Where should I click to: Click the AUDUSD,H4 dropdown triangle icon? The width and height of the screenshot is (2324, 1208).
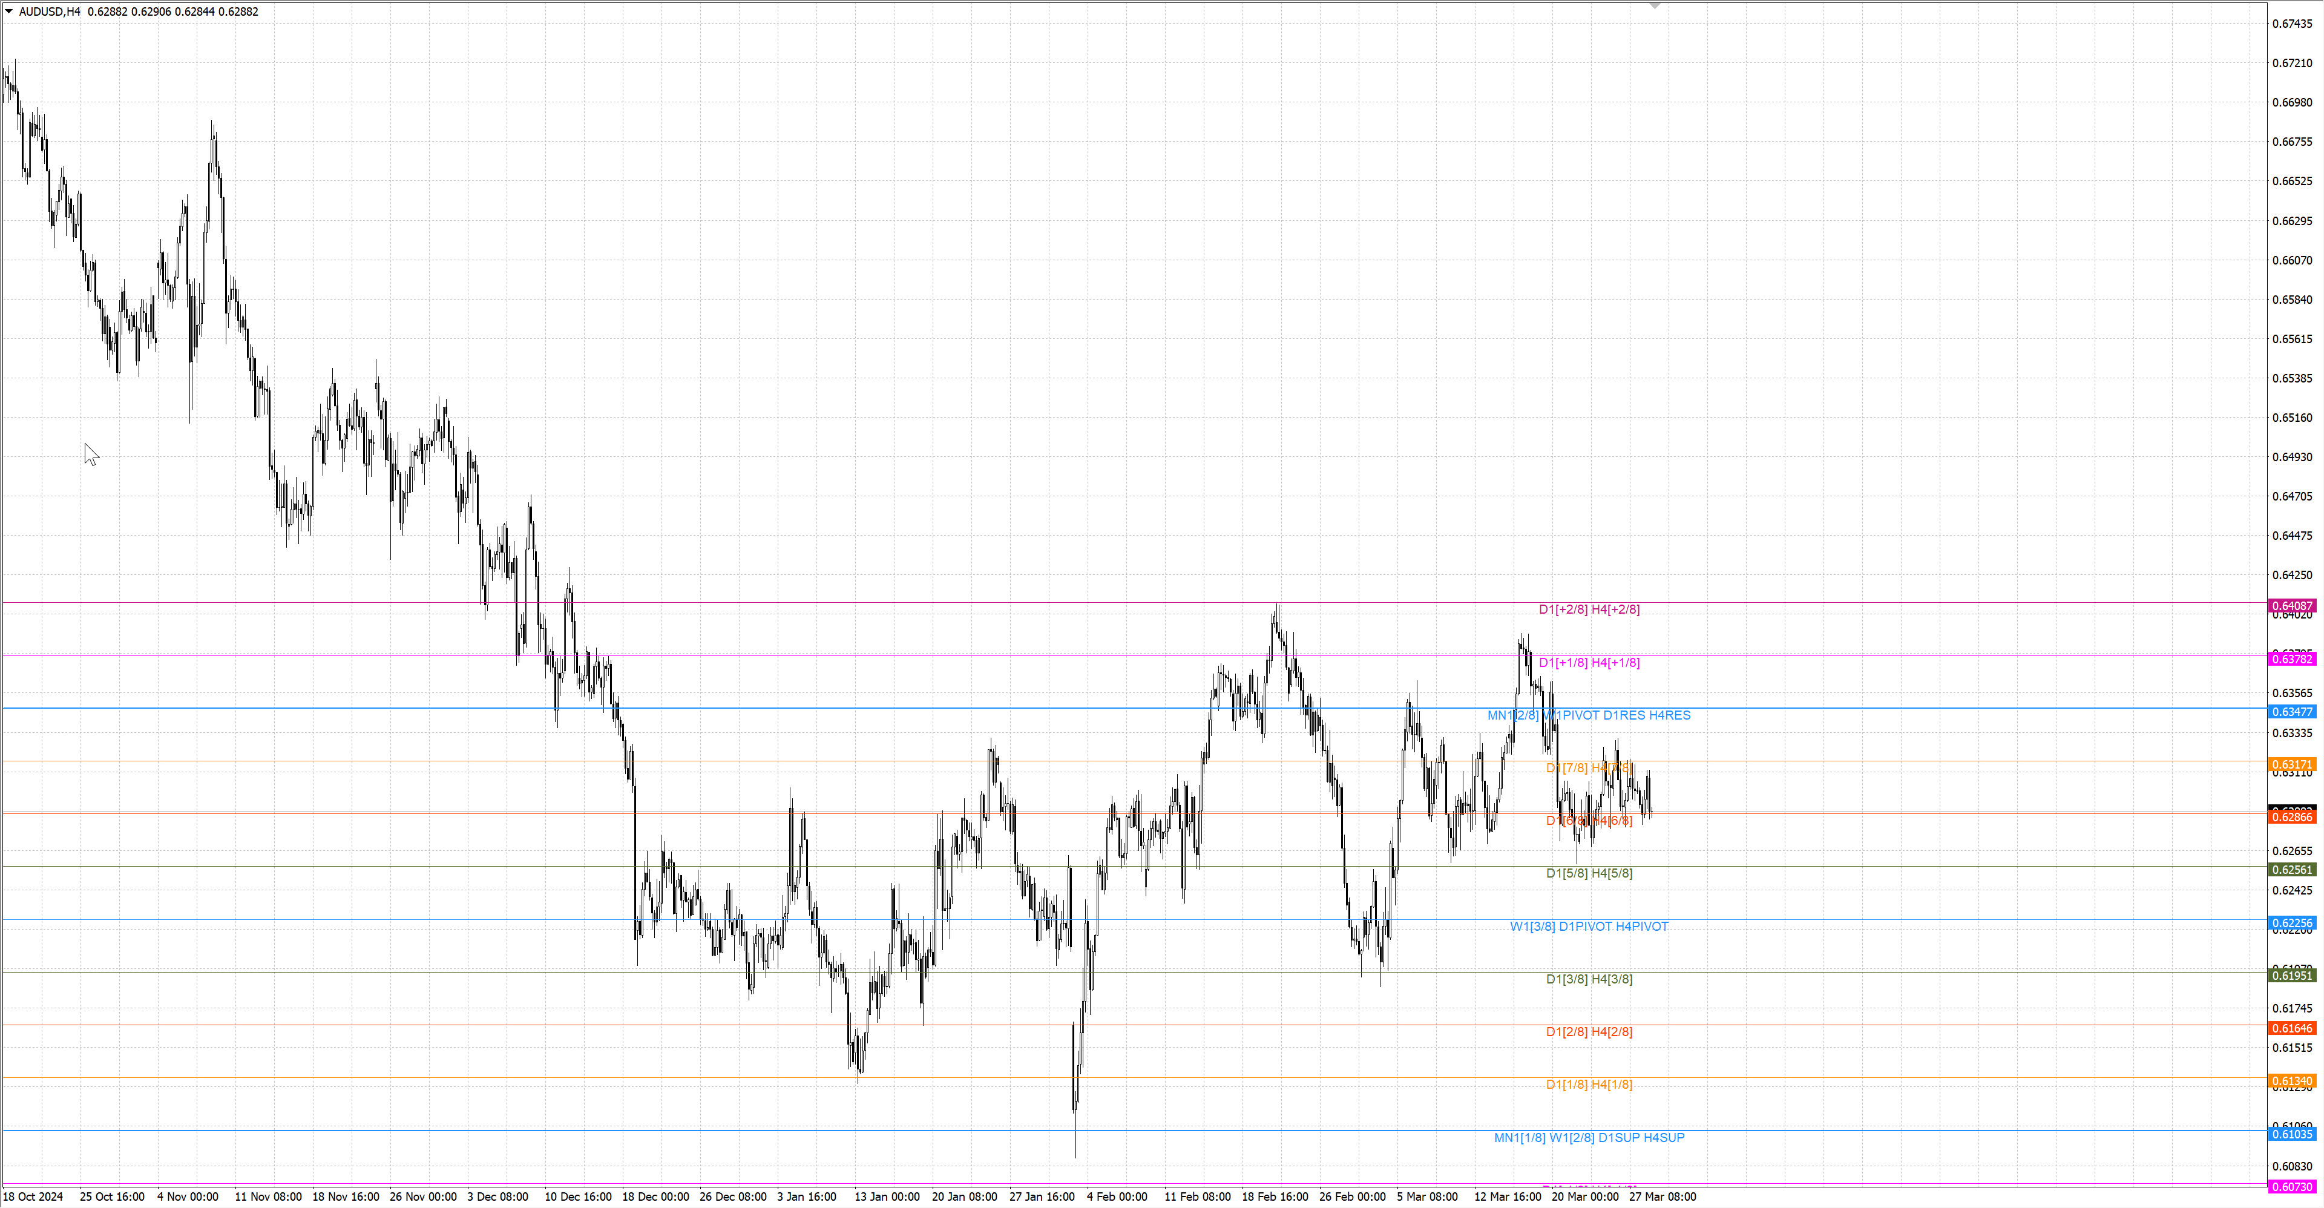(x=9, y=11)
